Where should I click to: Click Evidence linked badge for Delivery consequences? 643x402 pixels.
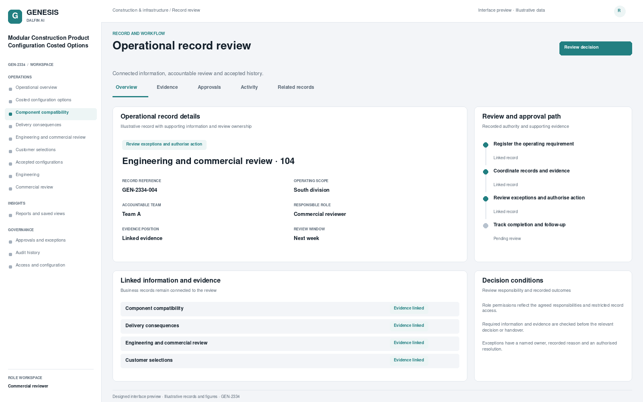(409, 326)
